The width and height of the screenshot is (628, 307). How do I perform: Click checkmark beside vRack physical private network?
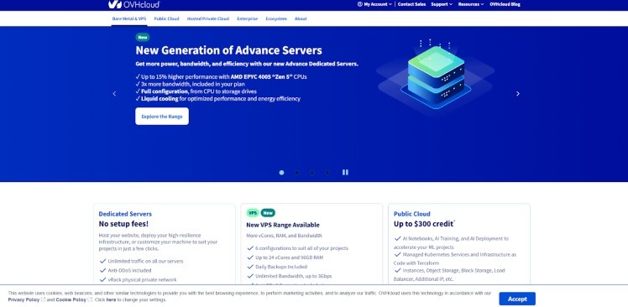pyautogui.click(x=102, y=280)
